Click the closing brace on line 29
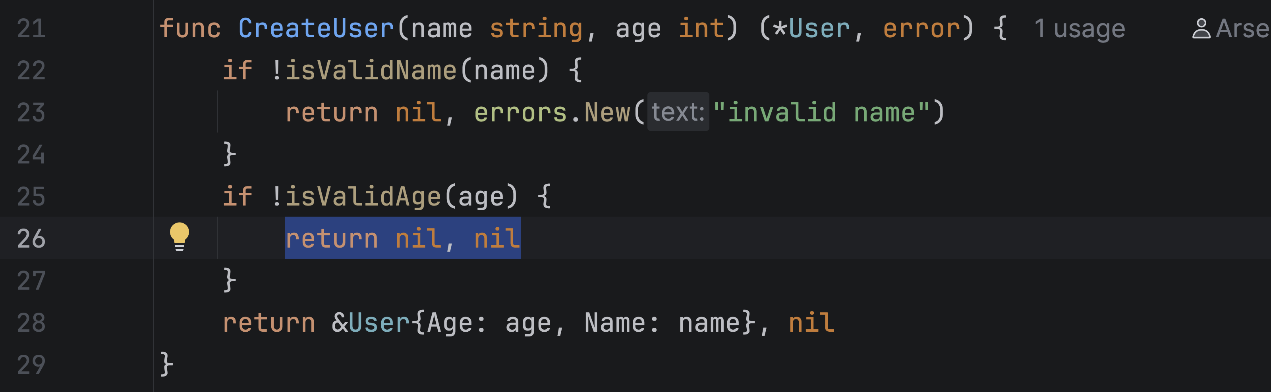Image resolution: width=1271 pixels, height=392 pixels. coord(166,364)
